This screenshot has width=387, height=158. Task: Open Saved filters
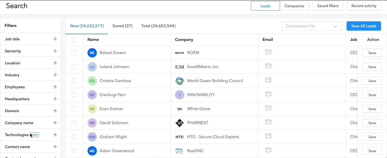[x=328, y=6]
